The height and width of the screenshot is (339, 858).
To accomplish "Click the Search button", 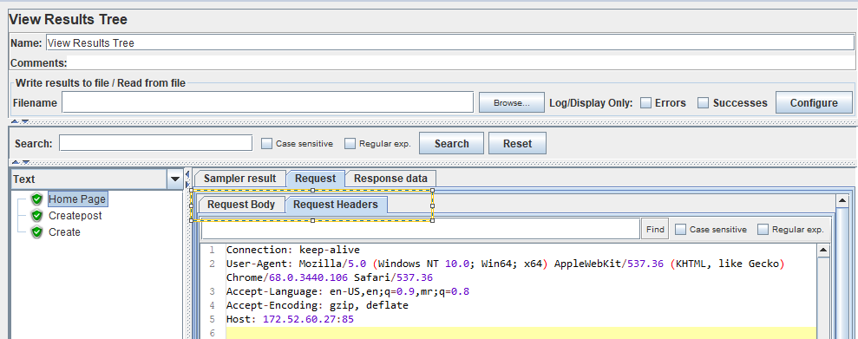I will click(x=451, y=144).
